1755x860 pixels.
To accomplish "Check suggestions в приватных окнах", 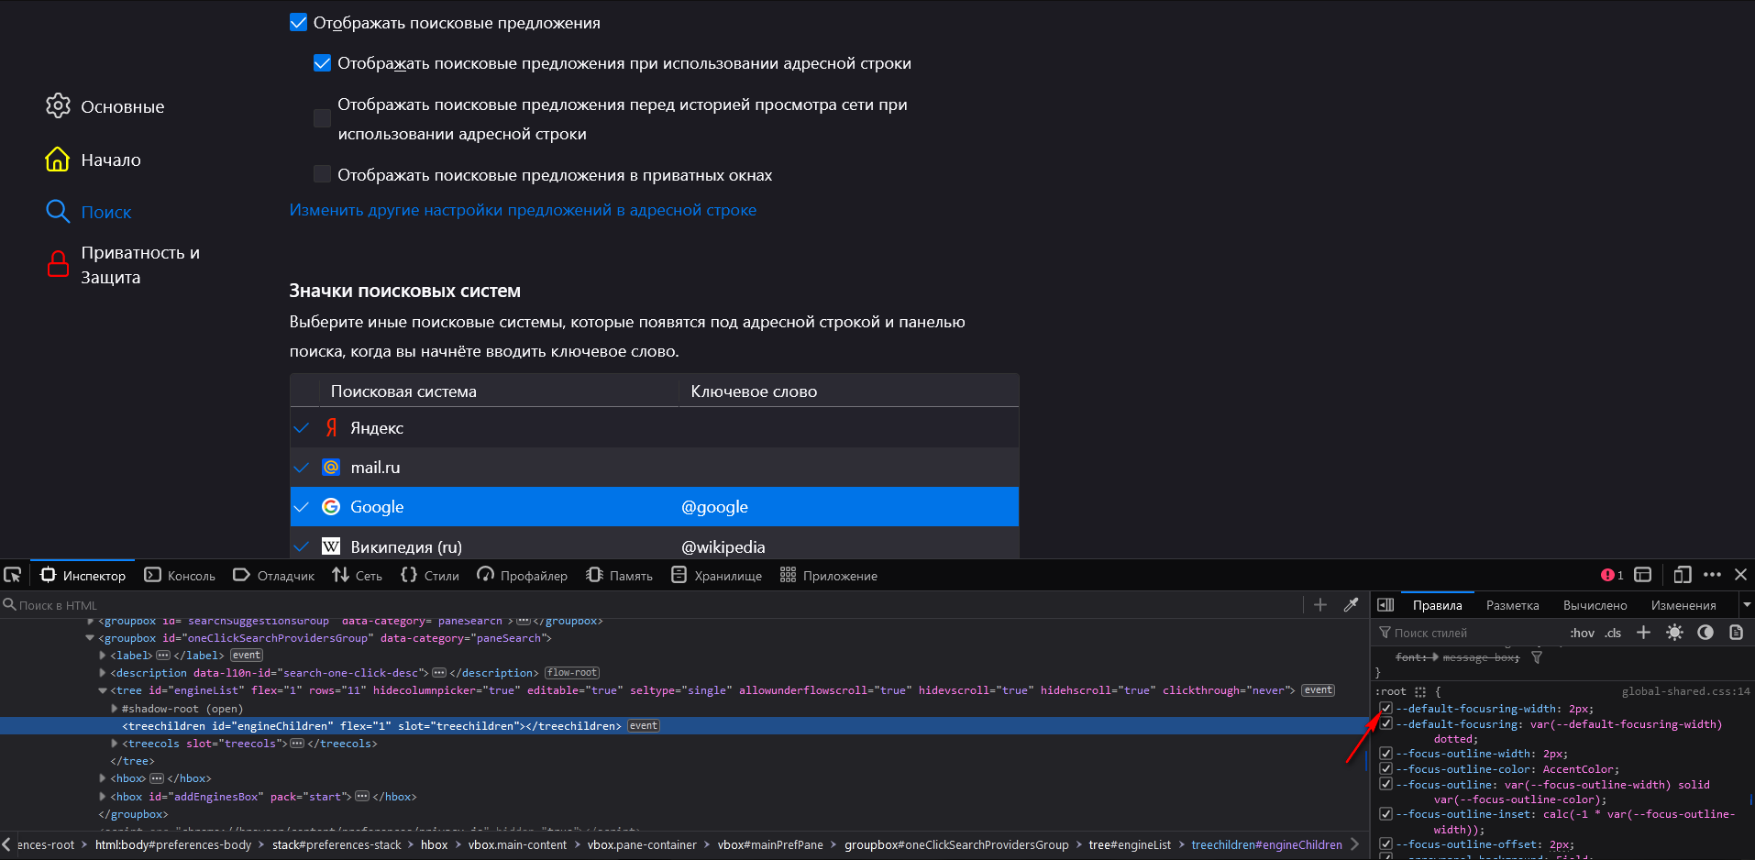I will tap(322, 174).
